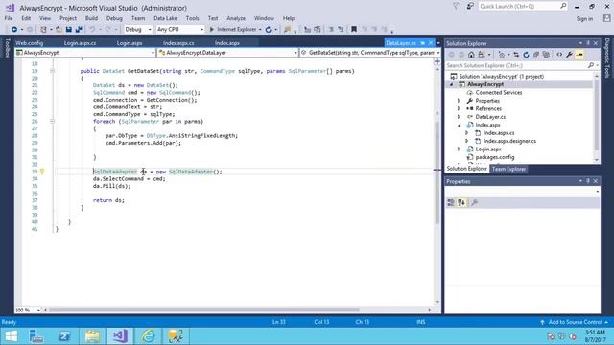614x345 pixels.
Task: Click the Pending Changes Filter clock icon
Action: (502, 55)
